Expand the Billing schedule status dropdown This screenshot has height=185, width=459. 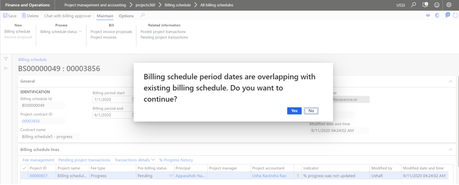tap(61, 32)
